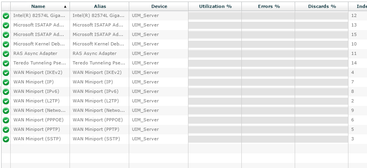Click the Errors % column header
367x168 pixels.
[269, 6]
